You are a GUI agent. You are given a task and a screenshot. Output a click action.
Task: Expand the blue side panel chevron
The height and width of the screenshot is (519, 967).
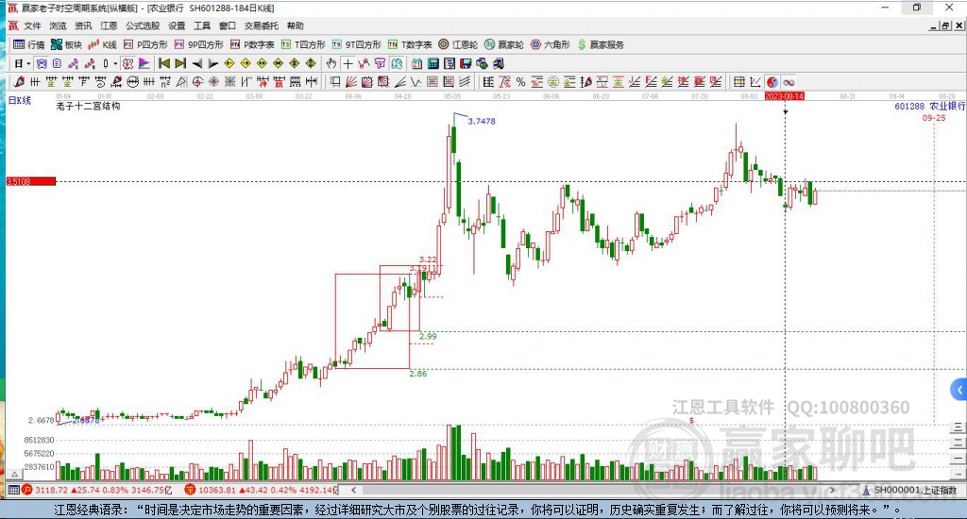click(959, 390)
